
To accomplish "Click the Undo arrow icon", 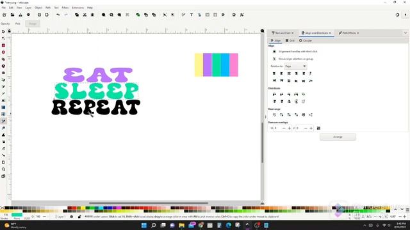I will click(58, 15).
